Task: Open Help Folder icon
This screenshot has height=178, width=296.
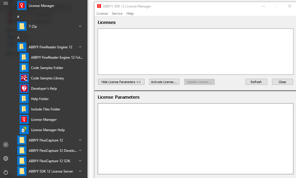Action: [24, 99]
